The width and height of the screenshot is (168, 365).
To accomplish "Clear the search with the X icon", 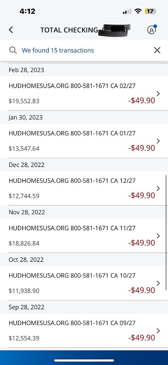I will 157,50.
